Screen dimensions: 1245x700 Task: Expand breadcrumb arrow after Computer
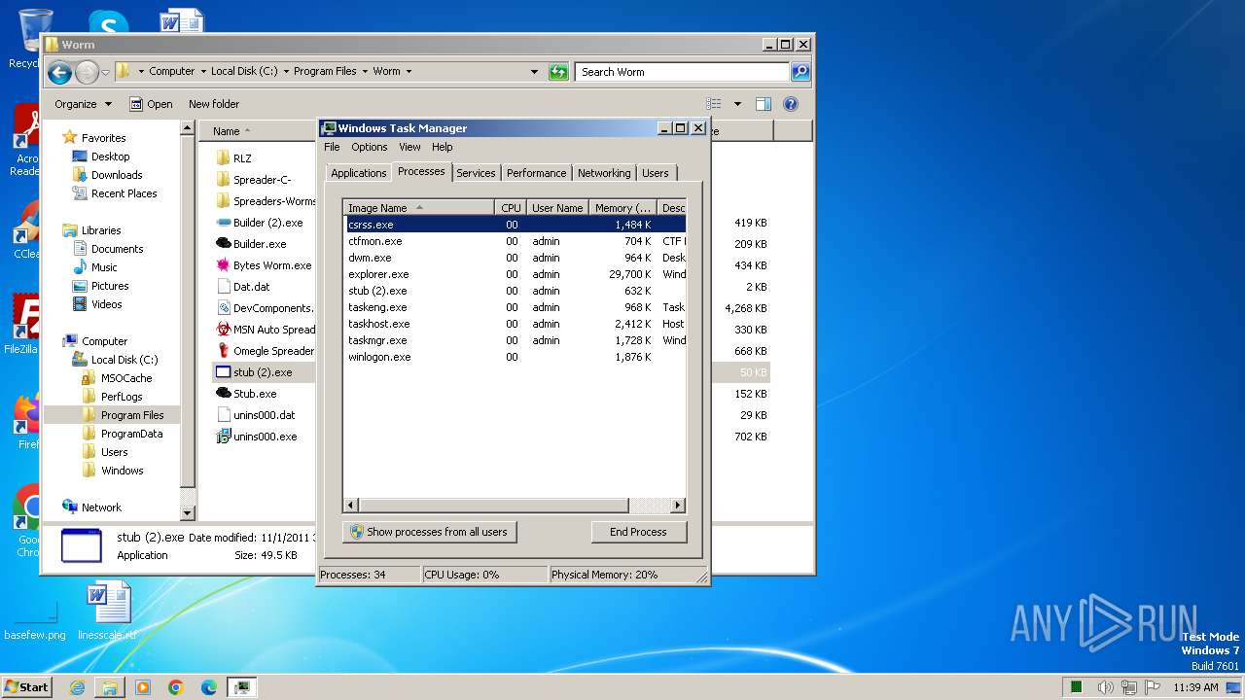click(202, 72)
